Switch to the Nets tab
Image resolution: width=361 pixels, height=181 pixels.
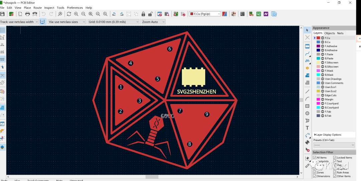pyautogui.click(x=340, y=33)
